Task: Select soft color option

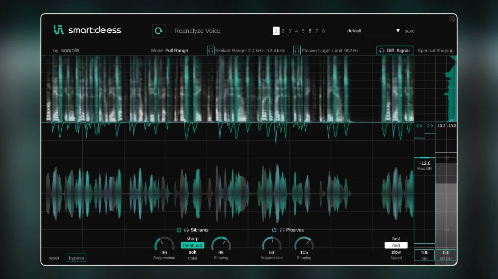Action: [192, 252]
